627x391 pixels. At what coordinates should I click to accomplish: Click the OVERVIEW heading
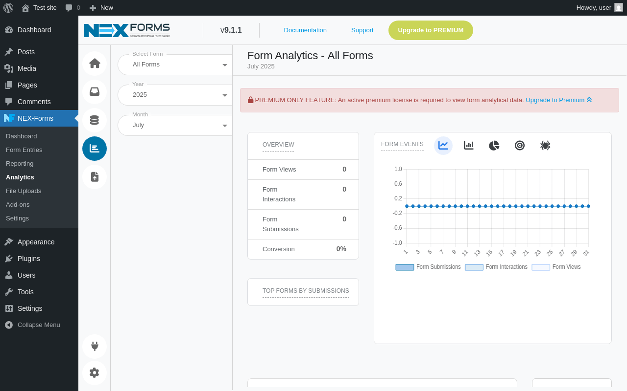pyautogui.click(x=278, y=145)
